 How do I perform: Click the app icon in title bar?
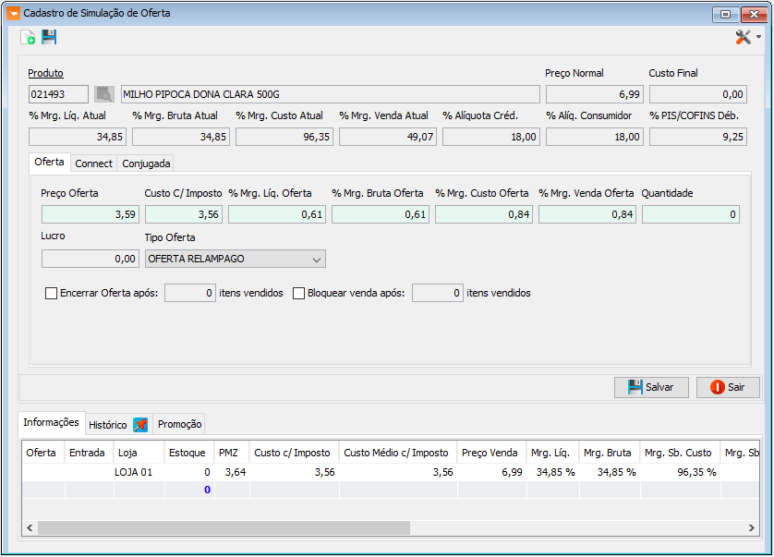[x=13, y=13]
